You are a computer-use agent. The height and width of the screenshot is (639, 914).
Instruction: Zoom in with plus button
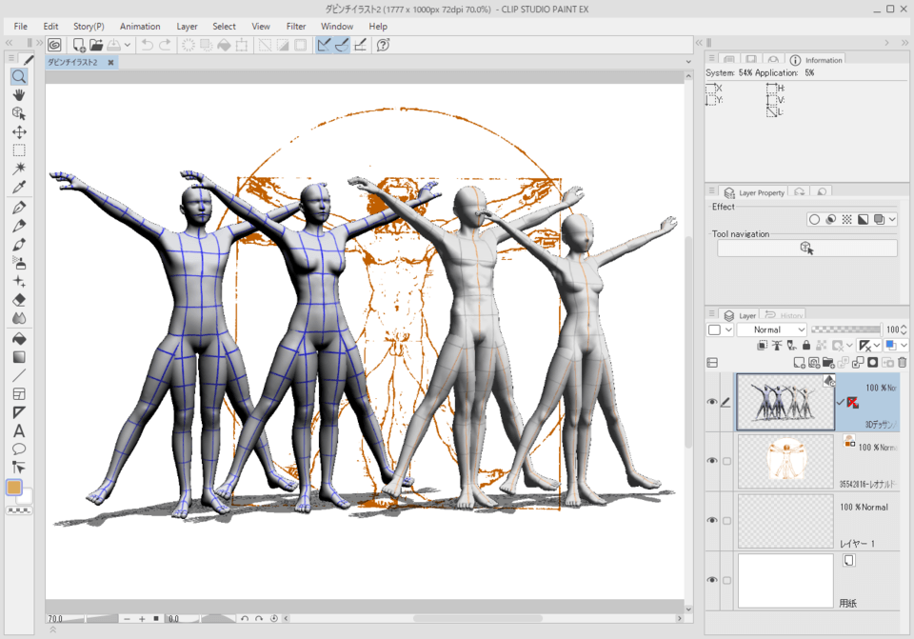(142, 619)
